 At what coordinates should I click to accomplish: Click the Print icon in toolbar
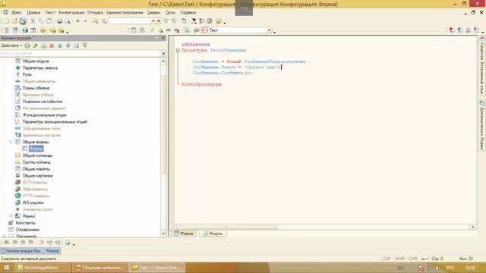pos(59,21)
